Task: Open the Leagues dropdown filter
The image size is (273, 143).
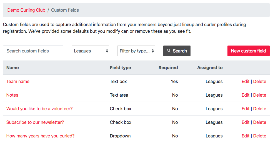Action: tap(90, 51)
